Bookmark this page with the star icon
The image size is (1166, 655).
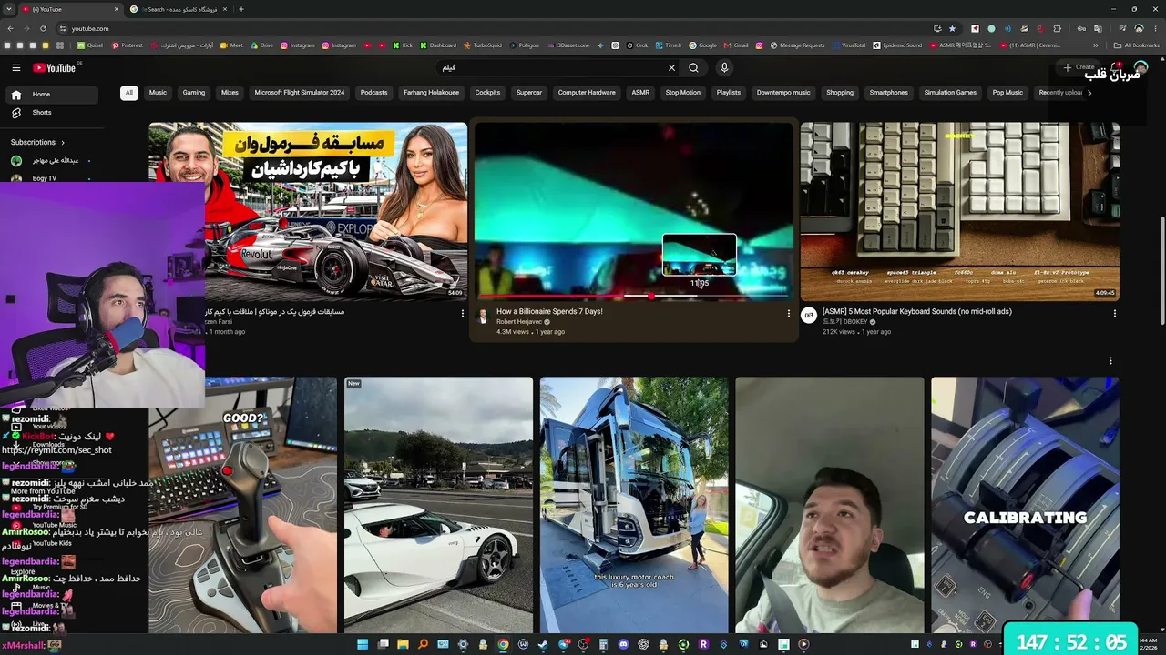click(952, 28)
